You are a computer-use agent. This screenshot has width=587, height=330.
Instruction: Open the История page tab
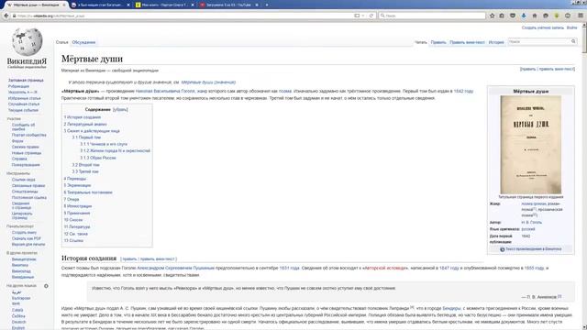click(x=496, y=42)
